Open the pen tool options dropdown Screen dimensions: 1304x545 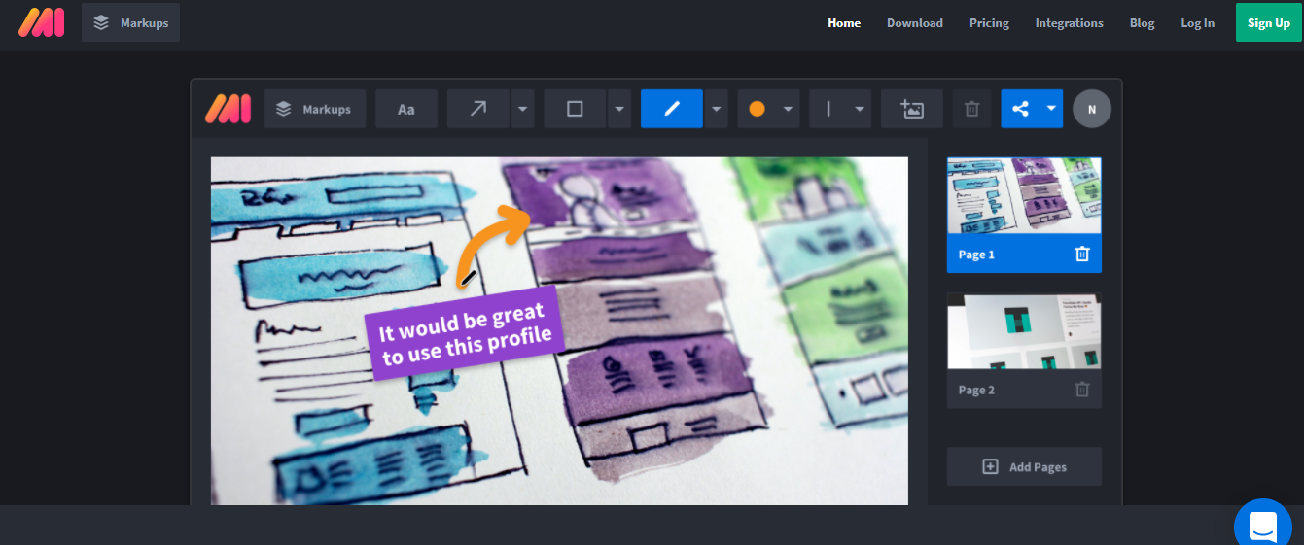[717, 109]
